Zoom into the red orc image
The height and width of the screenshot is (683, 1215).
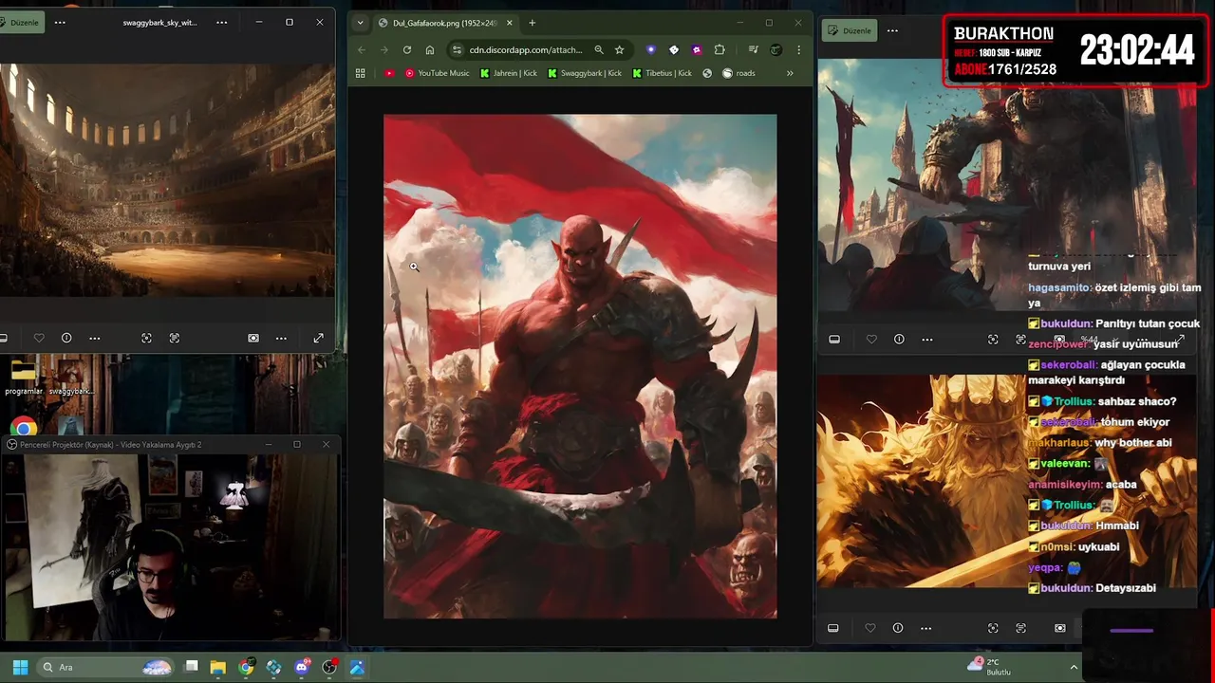coord(580,366)
